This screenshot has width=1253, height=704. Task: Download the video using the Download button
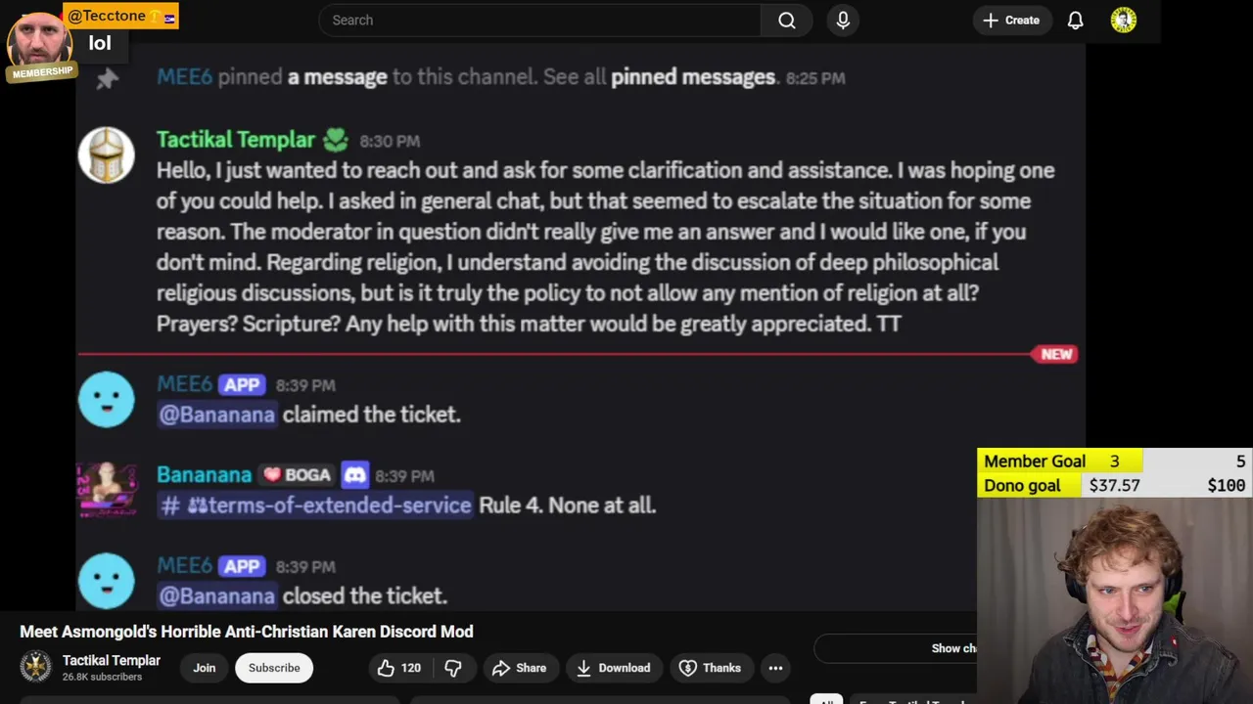613,668
